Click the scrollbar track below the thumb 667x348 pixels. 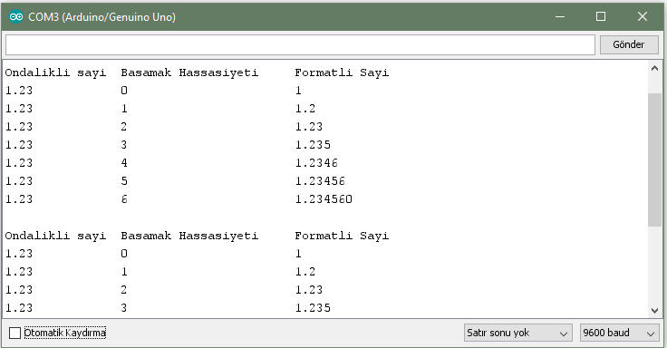pyautogui.click(x=654, y=265)
